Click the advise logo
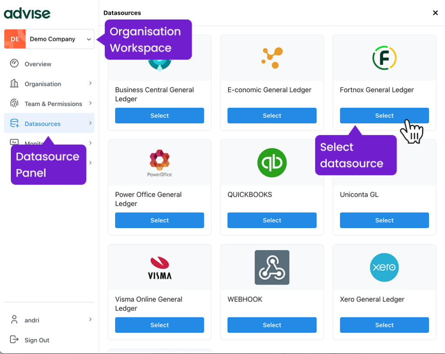The width and height of the screenshot is (445, 354). click(x=27, y=13)
